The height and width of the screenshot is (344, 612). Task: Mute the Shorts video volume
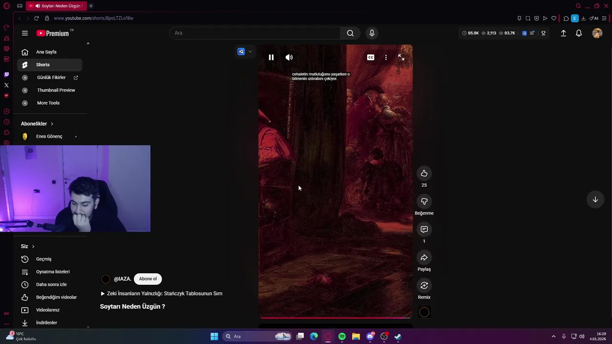(x=289, y=57)
